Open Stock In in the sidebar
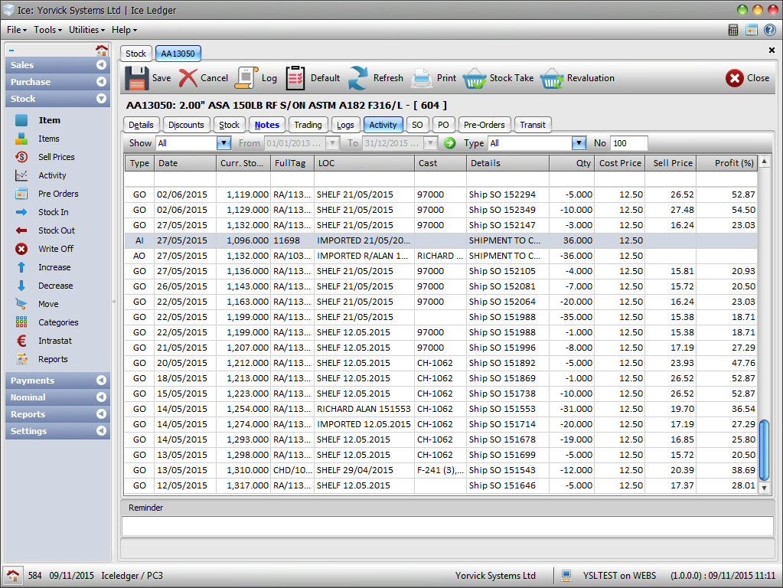 [54, 212]
